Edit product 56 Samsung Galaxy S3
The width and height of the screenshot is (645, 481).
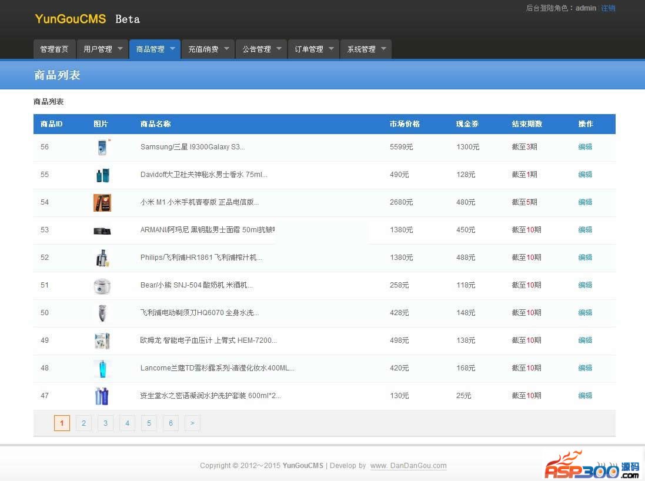(x=585, y=147)
